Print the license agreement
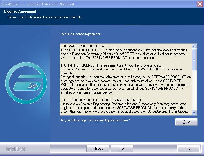The width and height of the screenshot is (204, 156). pos(186,122)
